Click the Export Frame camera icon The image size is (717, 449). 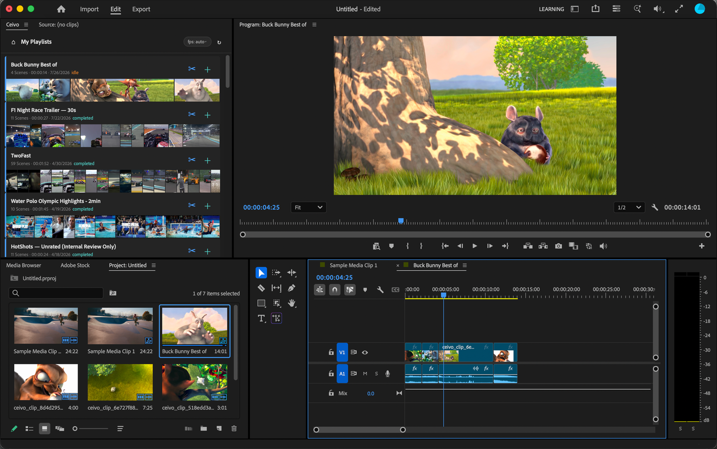click(x=558, y=246)
